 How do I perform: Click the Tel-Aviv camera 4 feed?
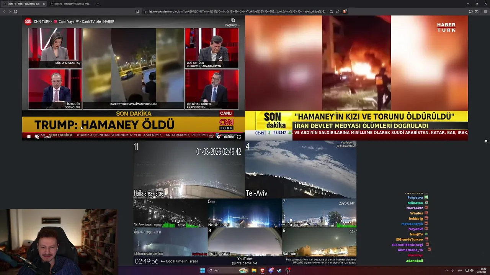301,170
